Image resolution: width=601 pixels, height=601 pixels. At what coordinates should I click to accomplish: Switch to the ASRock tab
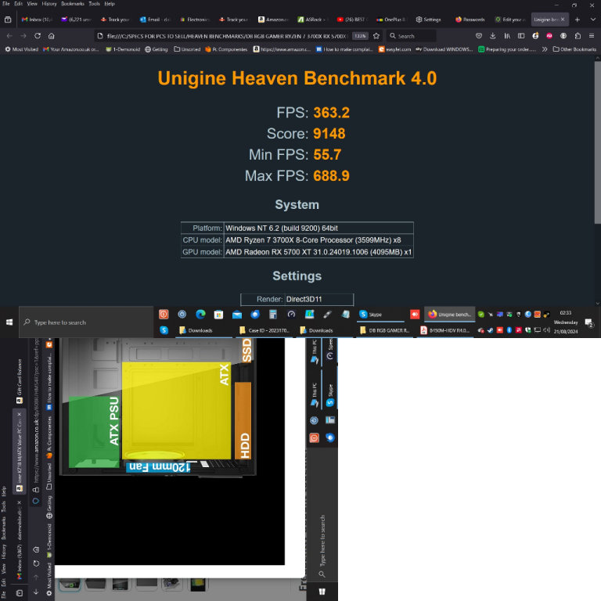pyautogui.click(x=312, y=20)
